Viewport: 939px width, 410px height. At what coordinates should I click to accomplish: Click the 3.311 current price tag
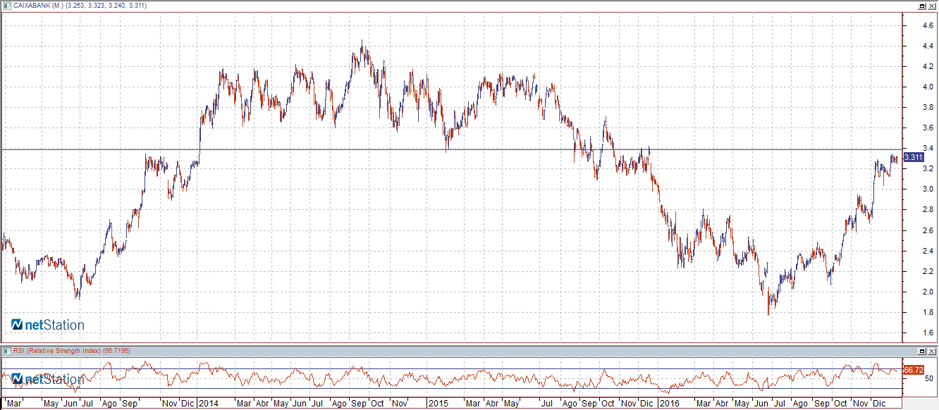pos(913,158)
